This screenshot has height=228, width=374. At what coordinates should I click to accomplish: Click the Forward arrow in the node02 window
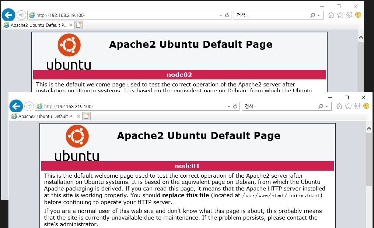(x=21, y=15)
